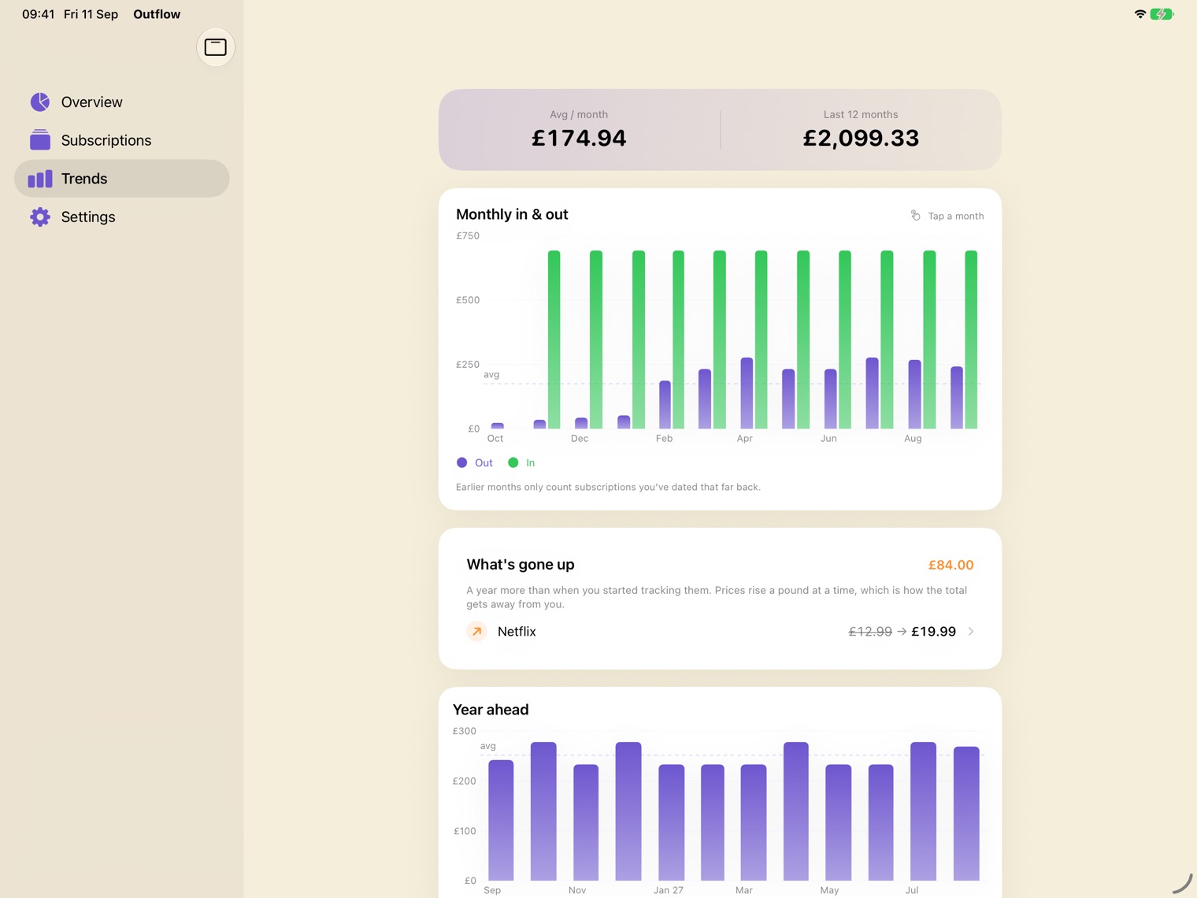Toggle the sidebar panel icon

(x=215, y=47)
